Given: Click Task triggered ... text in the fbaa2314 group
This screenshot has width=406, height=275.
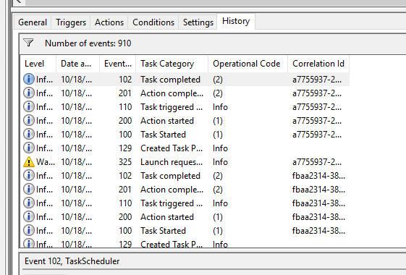Looking at the screenshot, I should click(x=172, y=203).
